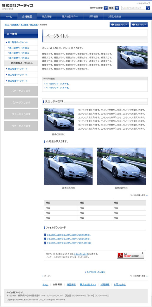Set font size to 標準 (standard)
This screenshot has height=307, width=152.
111,8
